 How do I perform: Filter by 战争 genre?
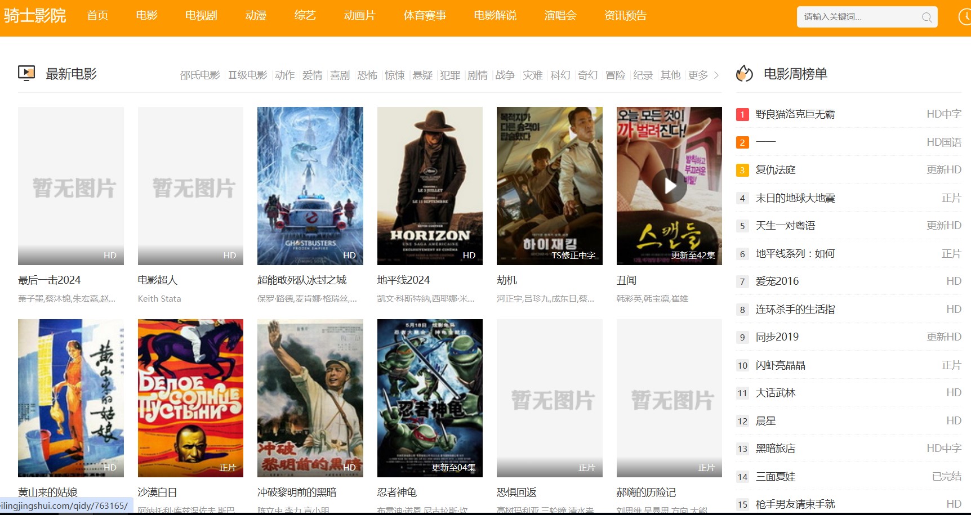point(505,75)
